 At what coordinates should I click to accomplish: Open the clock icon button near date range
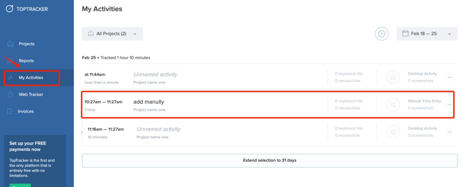click(381, 34)
